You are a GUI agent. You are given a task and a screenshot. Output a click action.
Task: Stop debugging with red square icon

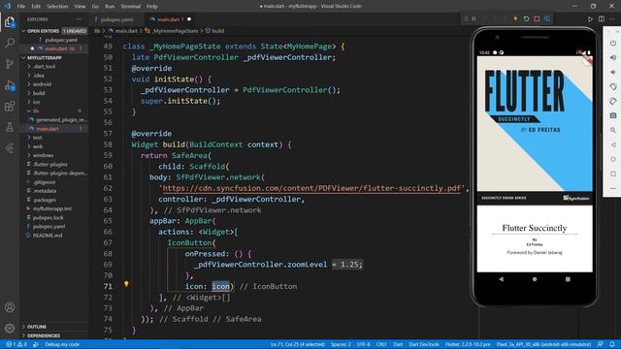(537, 19)
